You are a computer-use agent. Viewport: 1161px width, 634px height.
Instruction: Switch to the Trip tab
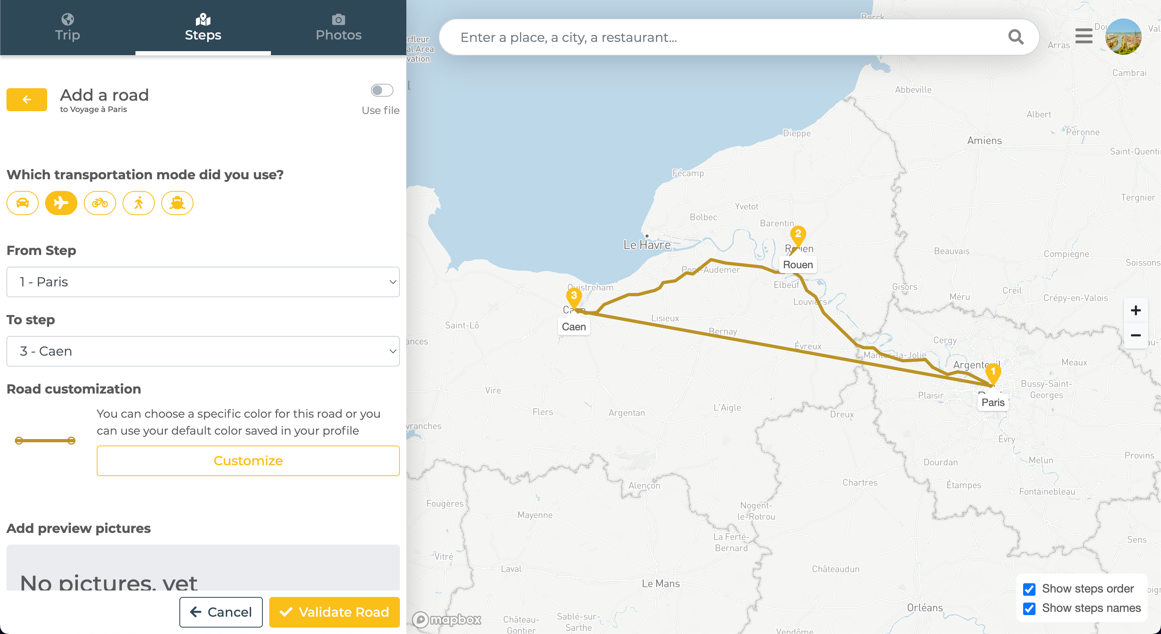coord(67,27)
